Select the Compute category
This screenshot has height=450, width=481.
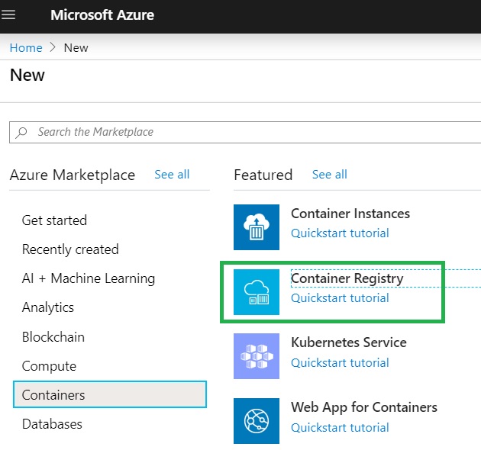pos(49,366)
